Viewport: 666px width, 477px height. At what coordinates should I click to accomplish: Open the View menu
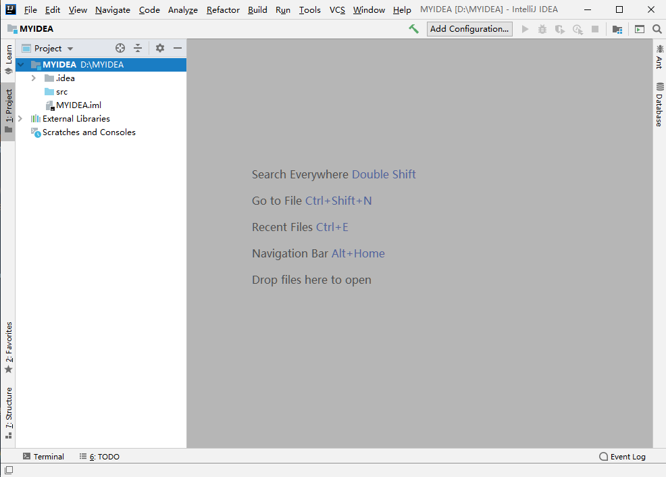[78, 9]
